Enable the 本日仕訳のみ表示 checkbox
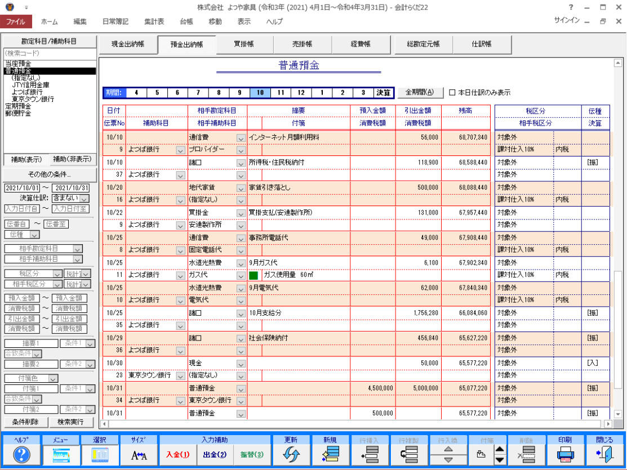This screenshot has width=627, height=470. 452,92
